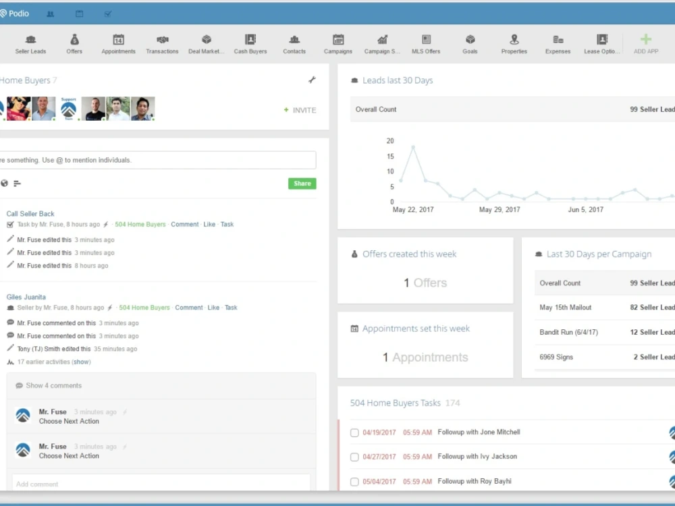Open the MLS Offers app
This screenshot has height=506, width=675.
(426, 45)
